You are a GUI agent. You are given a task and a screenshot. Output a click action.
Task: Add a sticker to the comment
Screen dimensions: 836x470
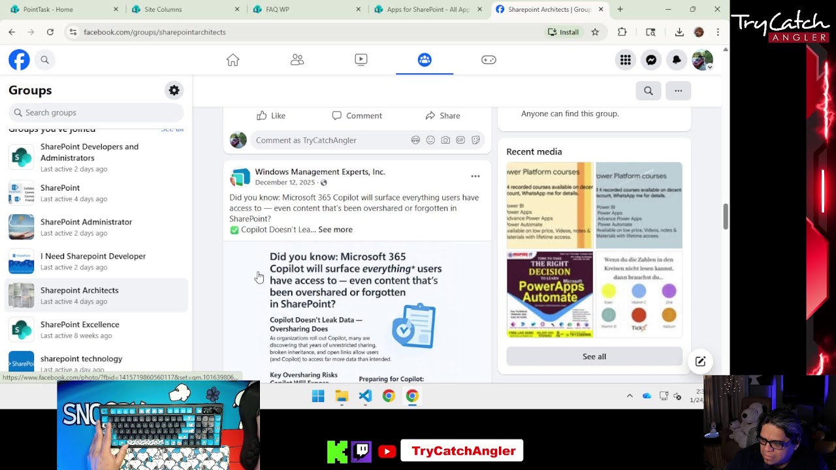pos(475,140)
